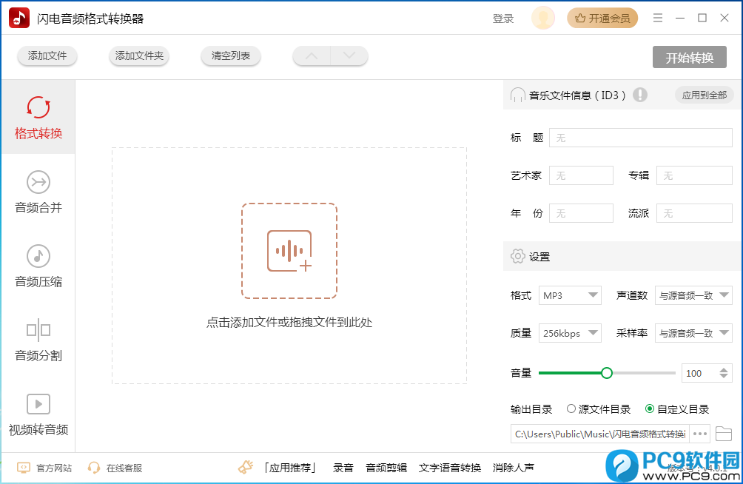Click the app logo in title bar
The height and width of the screenshot is (484, 743).
pos(19,18)
